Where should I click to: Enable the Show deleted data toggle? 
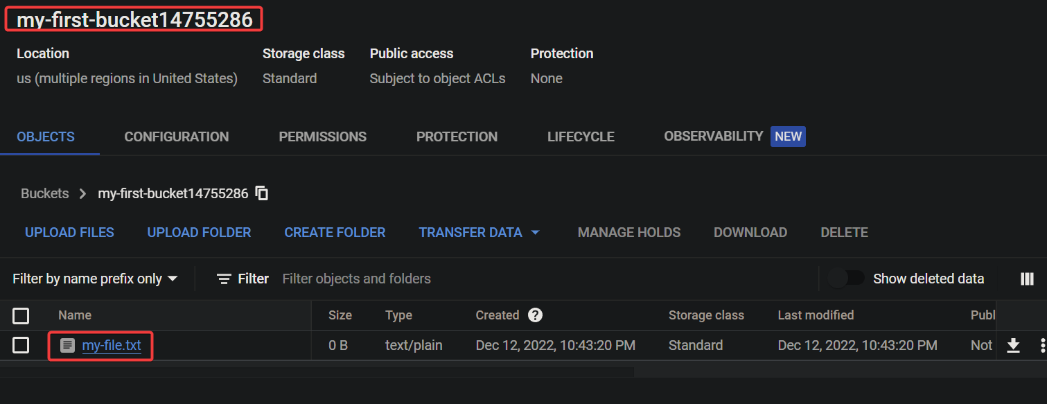(x=846, y=277)
